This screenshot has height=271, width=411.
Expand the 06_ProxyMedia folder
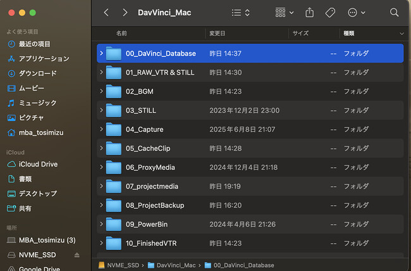[101, 167]
